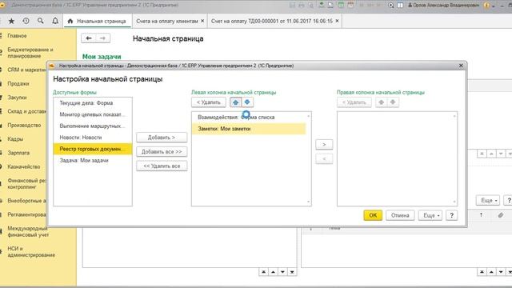This screenshot has height=288, width=512.
Task: Jump to the first row under the left home list
Action: [263, 272]
